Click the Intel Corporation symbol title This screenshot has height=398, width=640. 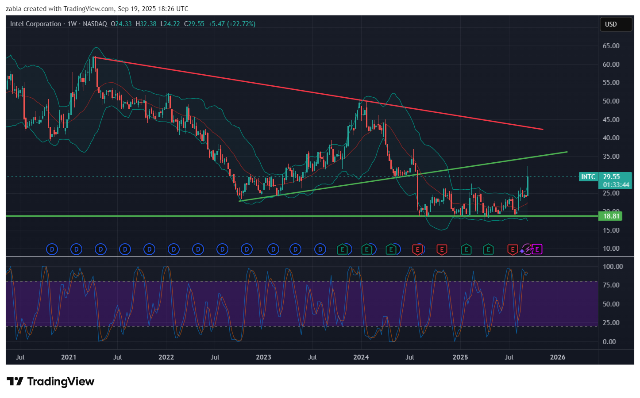click(x=35, y=24)
